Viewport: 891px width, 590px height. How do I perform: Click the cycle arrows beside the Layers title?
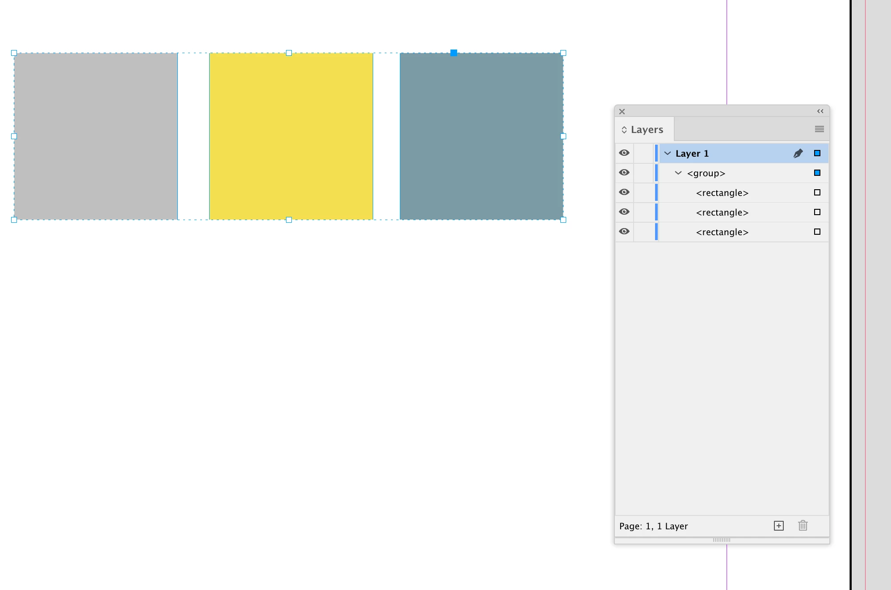click(x=624, y=130)
